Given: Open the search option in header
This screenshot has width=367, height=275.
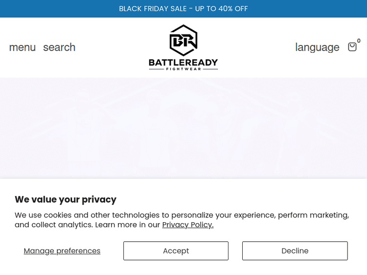Looking at the screenshot, I should [x=59, y=47].
